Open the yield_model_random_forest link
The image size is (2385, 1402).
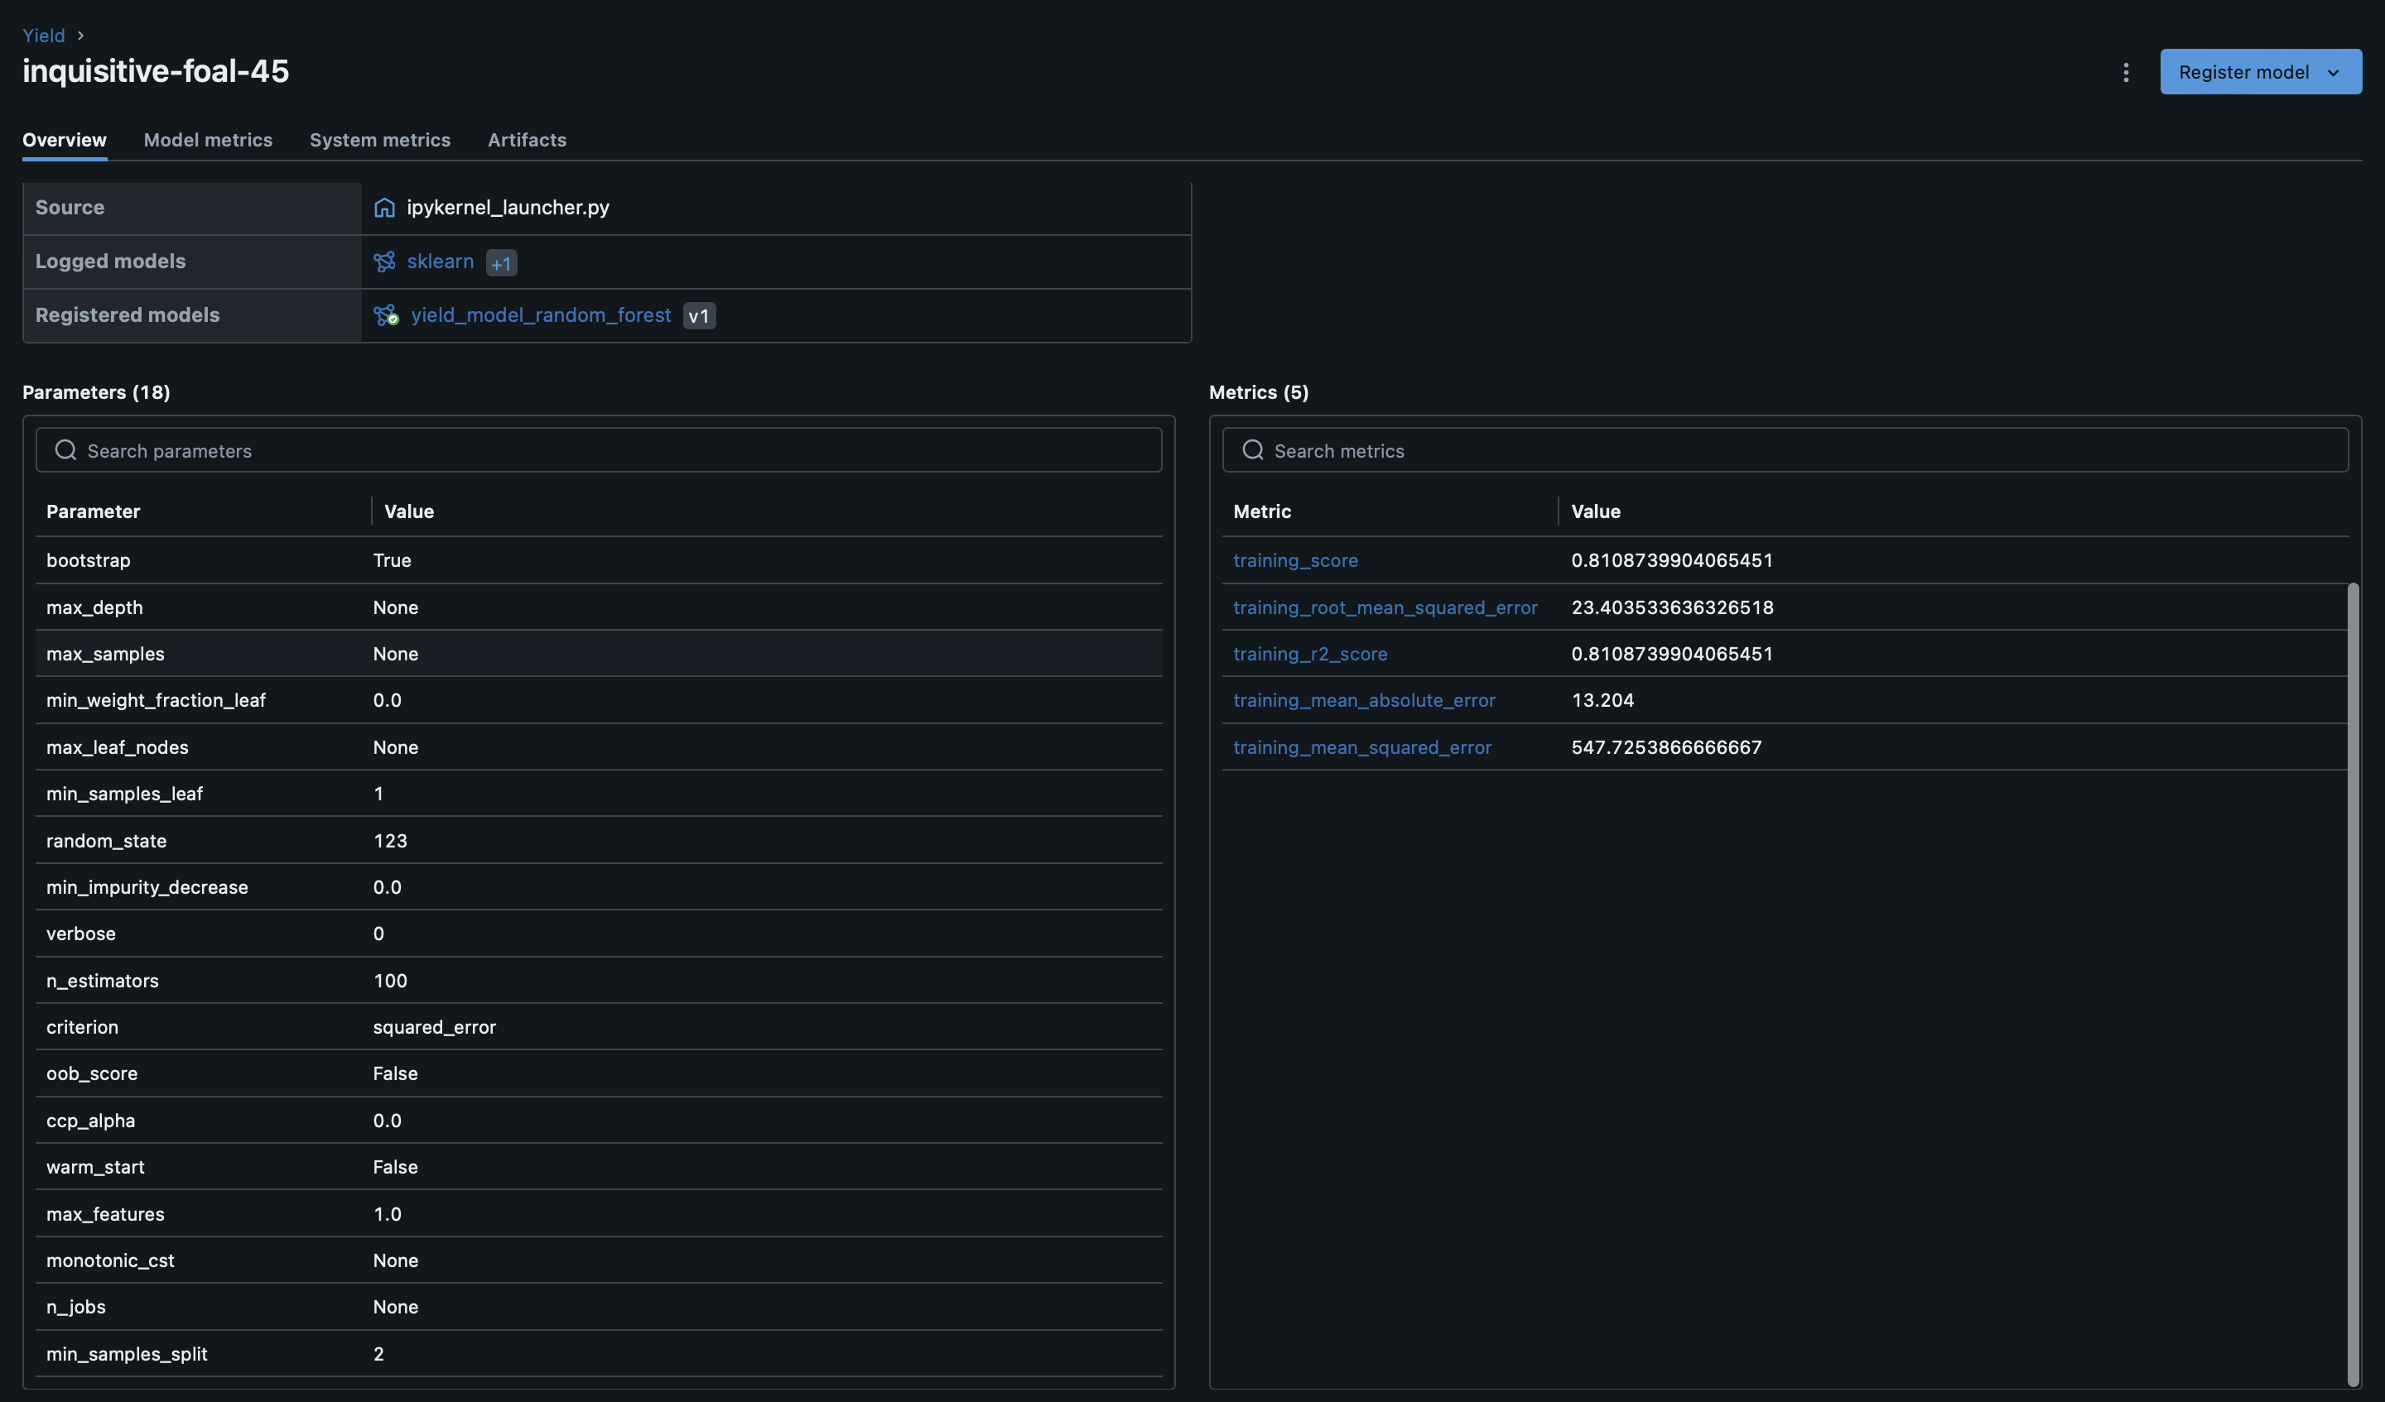tap(541, 315)
